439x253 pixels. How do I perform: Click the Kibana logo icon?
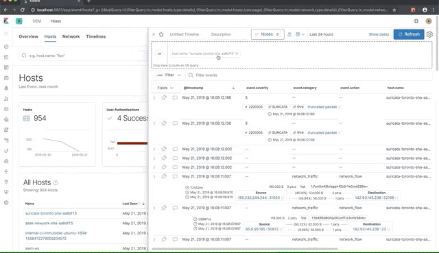click(6, 21)
